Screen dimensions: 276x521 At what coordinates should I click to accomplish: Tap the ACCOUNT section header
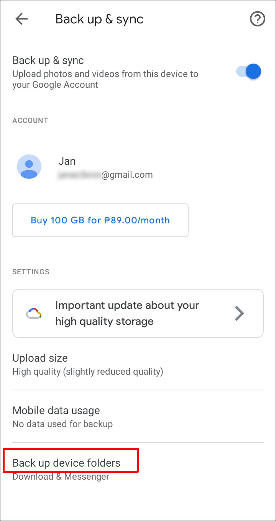pyautogui.click(x=30, y=121)
